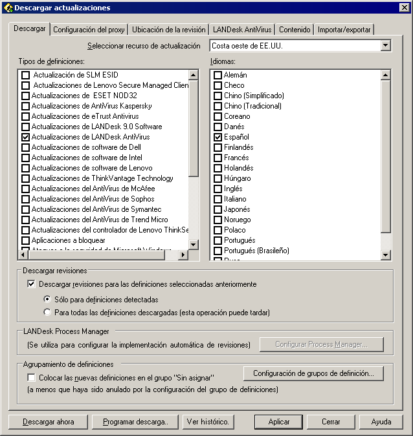Check Actualizaciones del AntiVirus de Symantec

(25, 209)
